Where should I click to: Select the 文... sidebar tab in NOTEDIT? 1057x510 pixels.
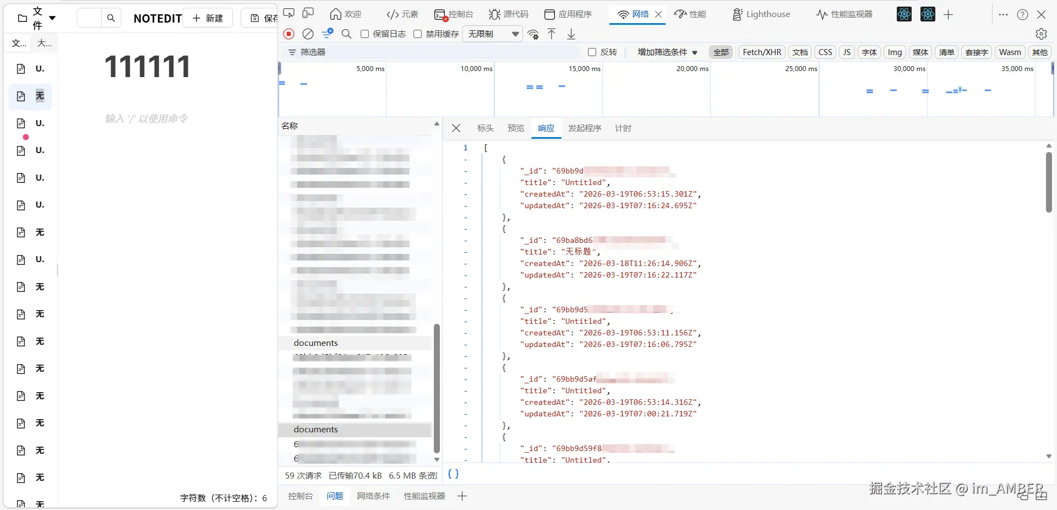pyautogui.click(x=19, y=43)
